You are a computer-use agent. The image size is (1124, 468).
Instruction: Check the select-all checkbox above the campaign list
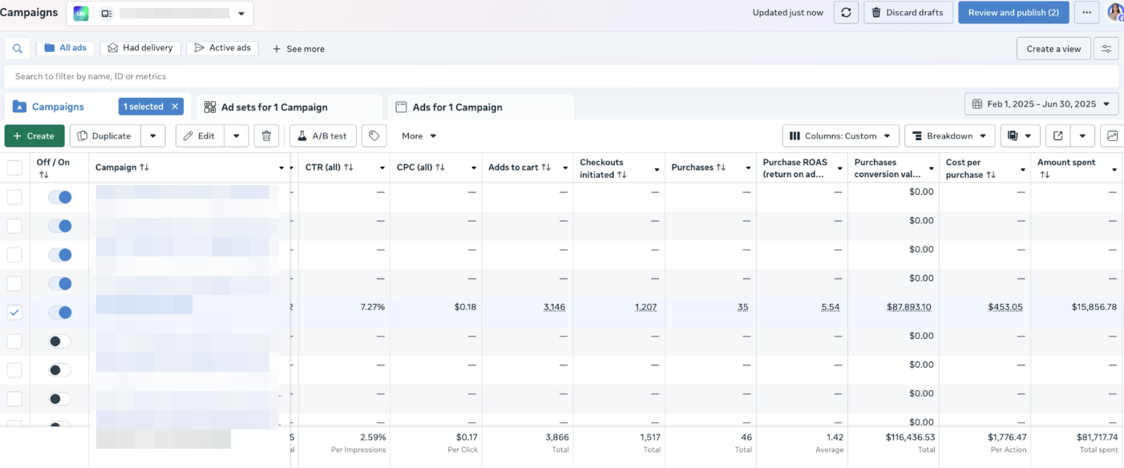point(14,167)
